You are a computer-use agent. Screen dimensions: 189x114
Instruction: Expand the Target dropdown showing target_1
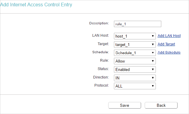(135, 45)
